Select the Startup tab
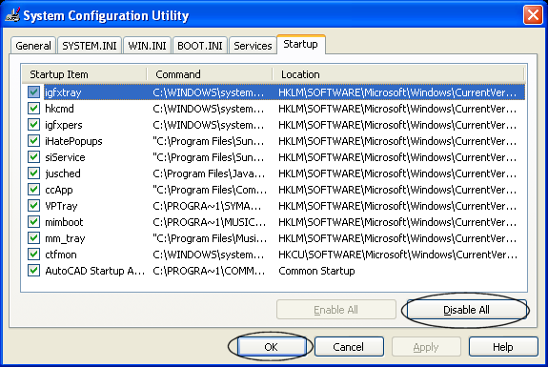This screenshot has width=548, height=367. pyautogui.click(x=300, y=45)
